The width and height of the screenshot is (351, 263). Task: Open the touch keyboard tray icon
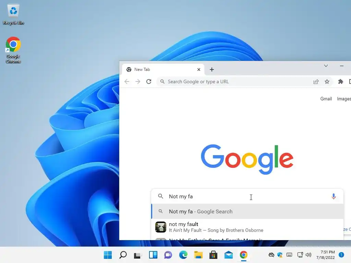[x=289, y=255]
